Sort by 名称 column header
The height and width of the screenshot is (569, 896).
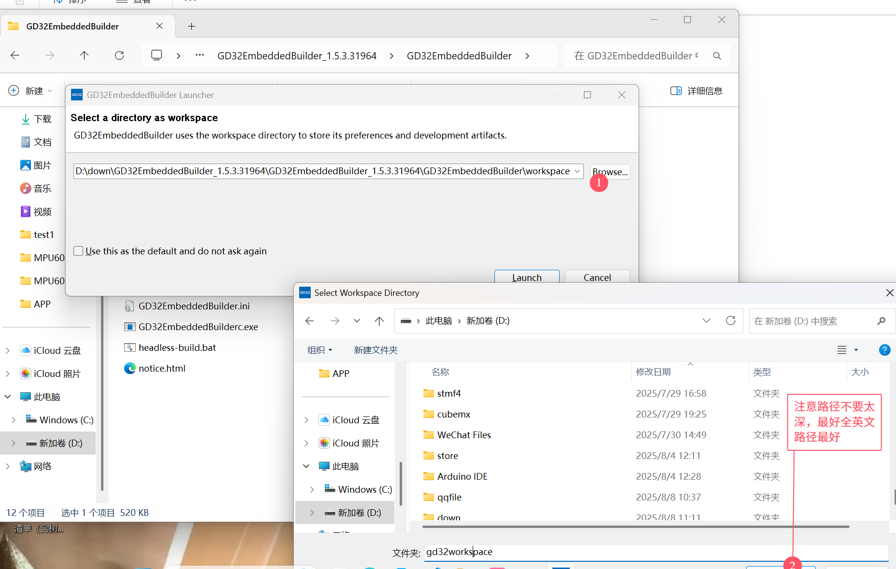tap(440, 372)
